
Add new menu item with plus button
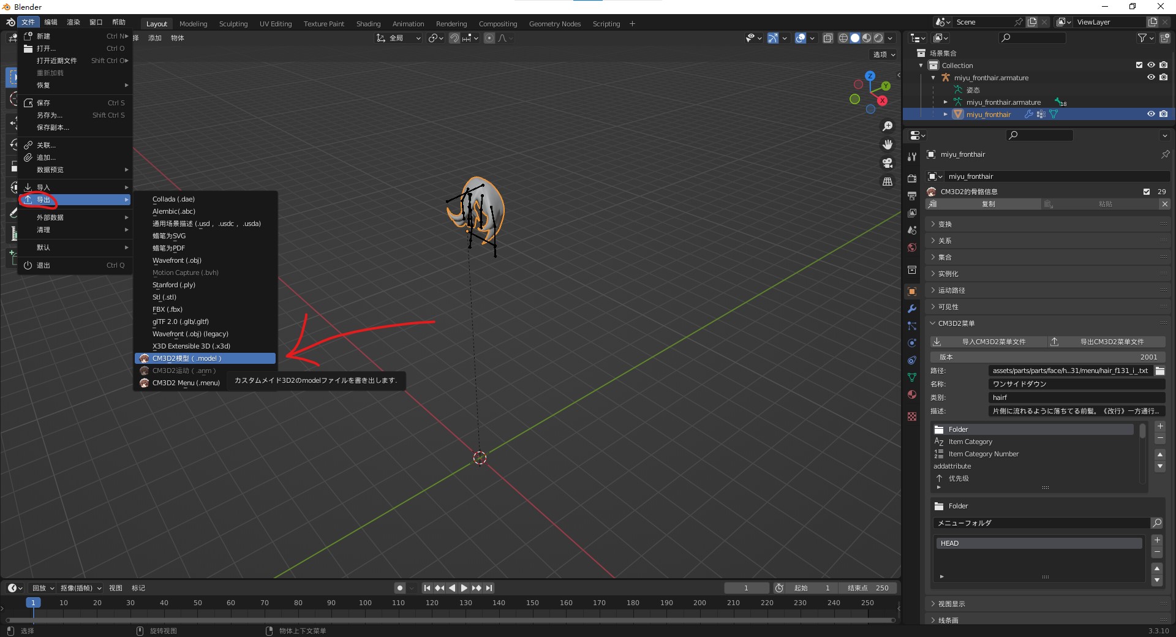tap(1160, 426)
